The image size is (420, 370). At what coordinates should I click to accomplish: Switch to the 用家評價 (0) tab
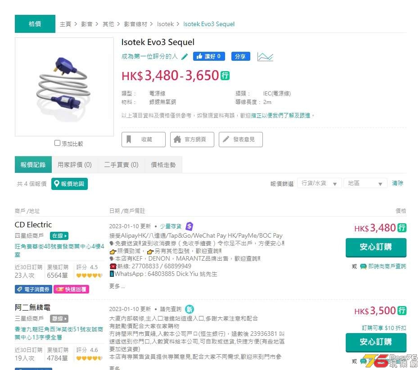click(74, 165)
